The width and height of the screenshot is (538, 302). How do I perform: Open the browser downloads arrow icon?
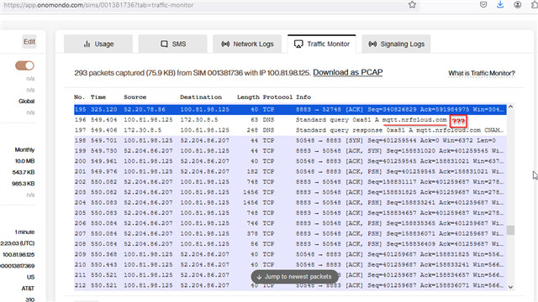pos(500,4)
